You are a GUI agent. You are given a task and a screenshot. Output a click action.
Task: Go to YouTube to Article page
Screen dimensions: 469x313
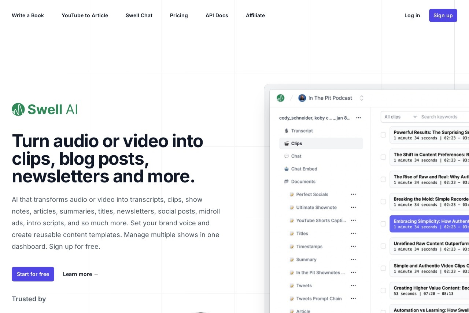[x=85, y=15]
